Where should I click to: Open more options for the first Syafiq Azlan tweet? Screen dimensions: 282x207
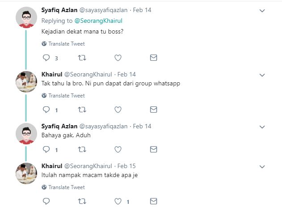tap(262, 10)
